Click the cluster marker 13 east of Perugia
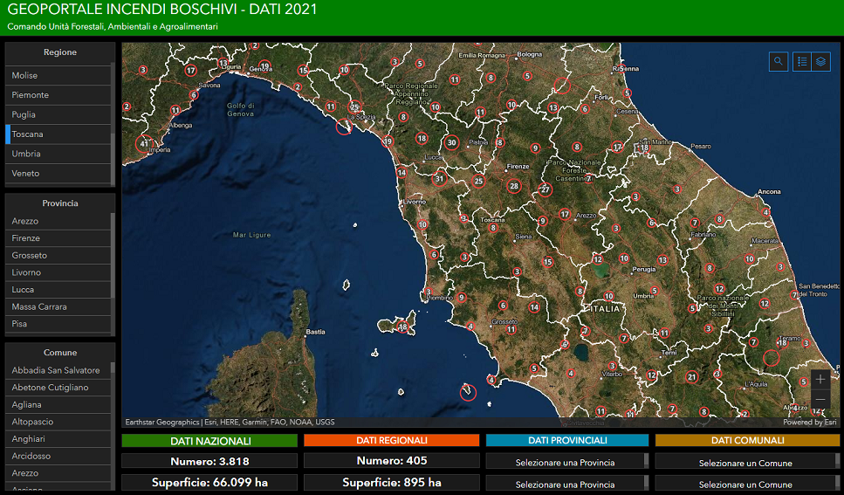 point(662,260)
